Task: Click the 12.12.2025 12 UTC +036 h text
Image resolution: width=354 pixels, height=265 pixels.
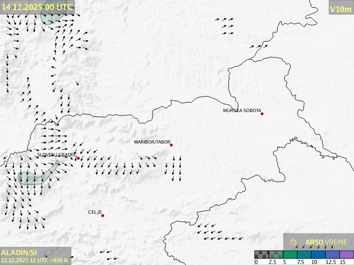Action: pyautogui.click(x=34, y=260)
